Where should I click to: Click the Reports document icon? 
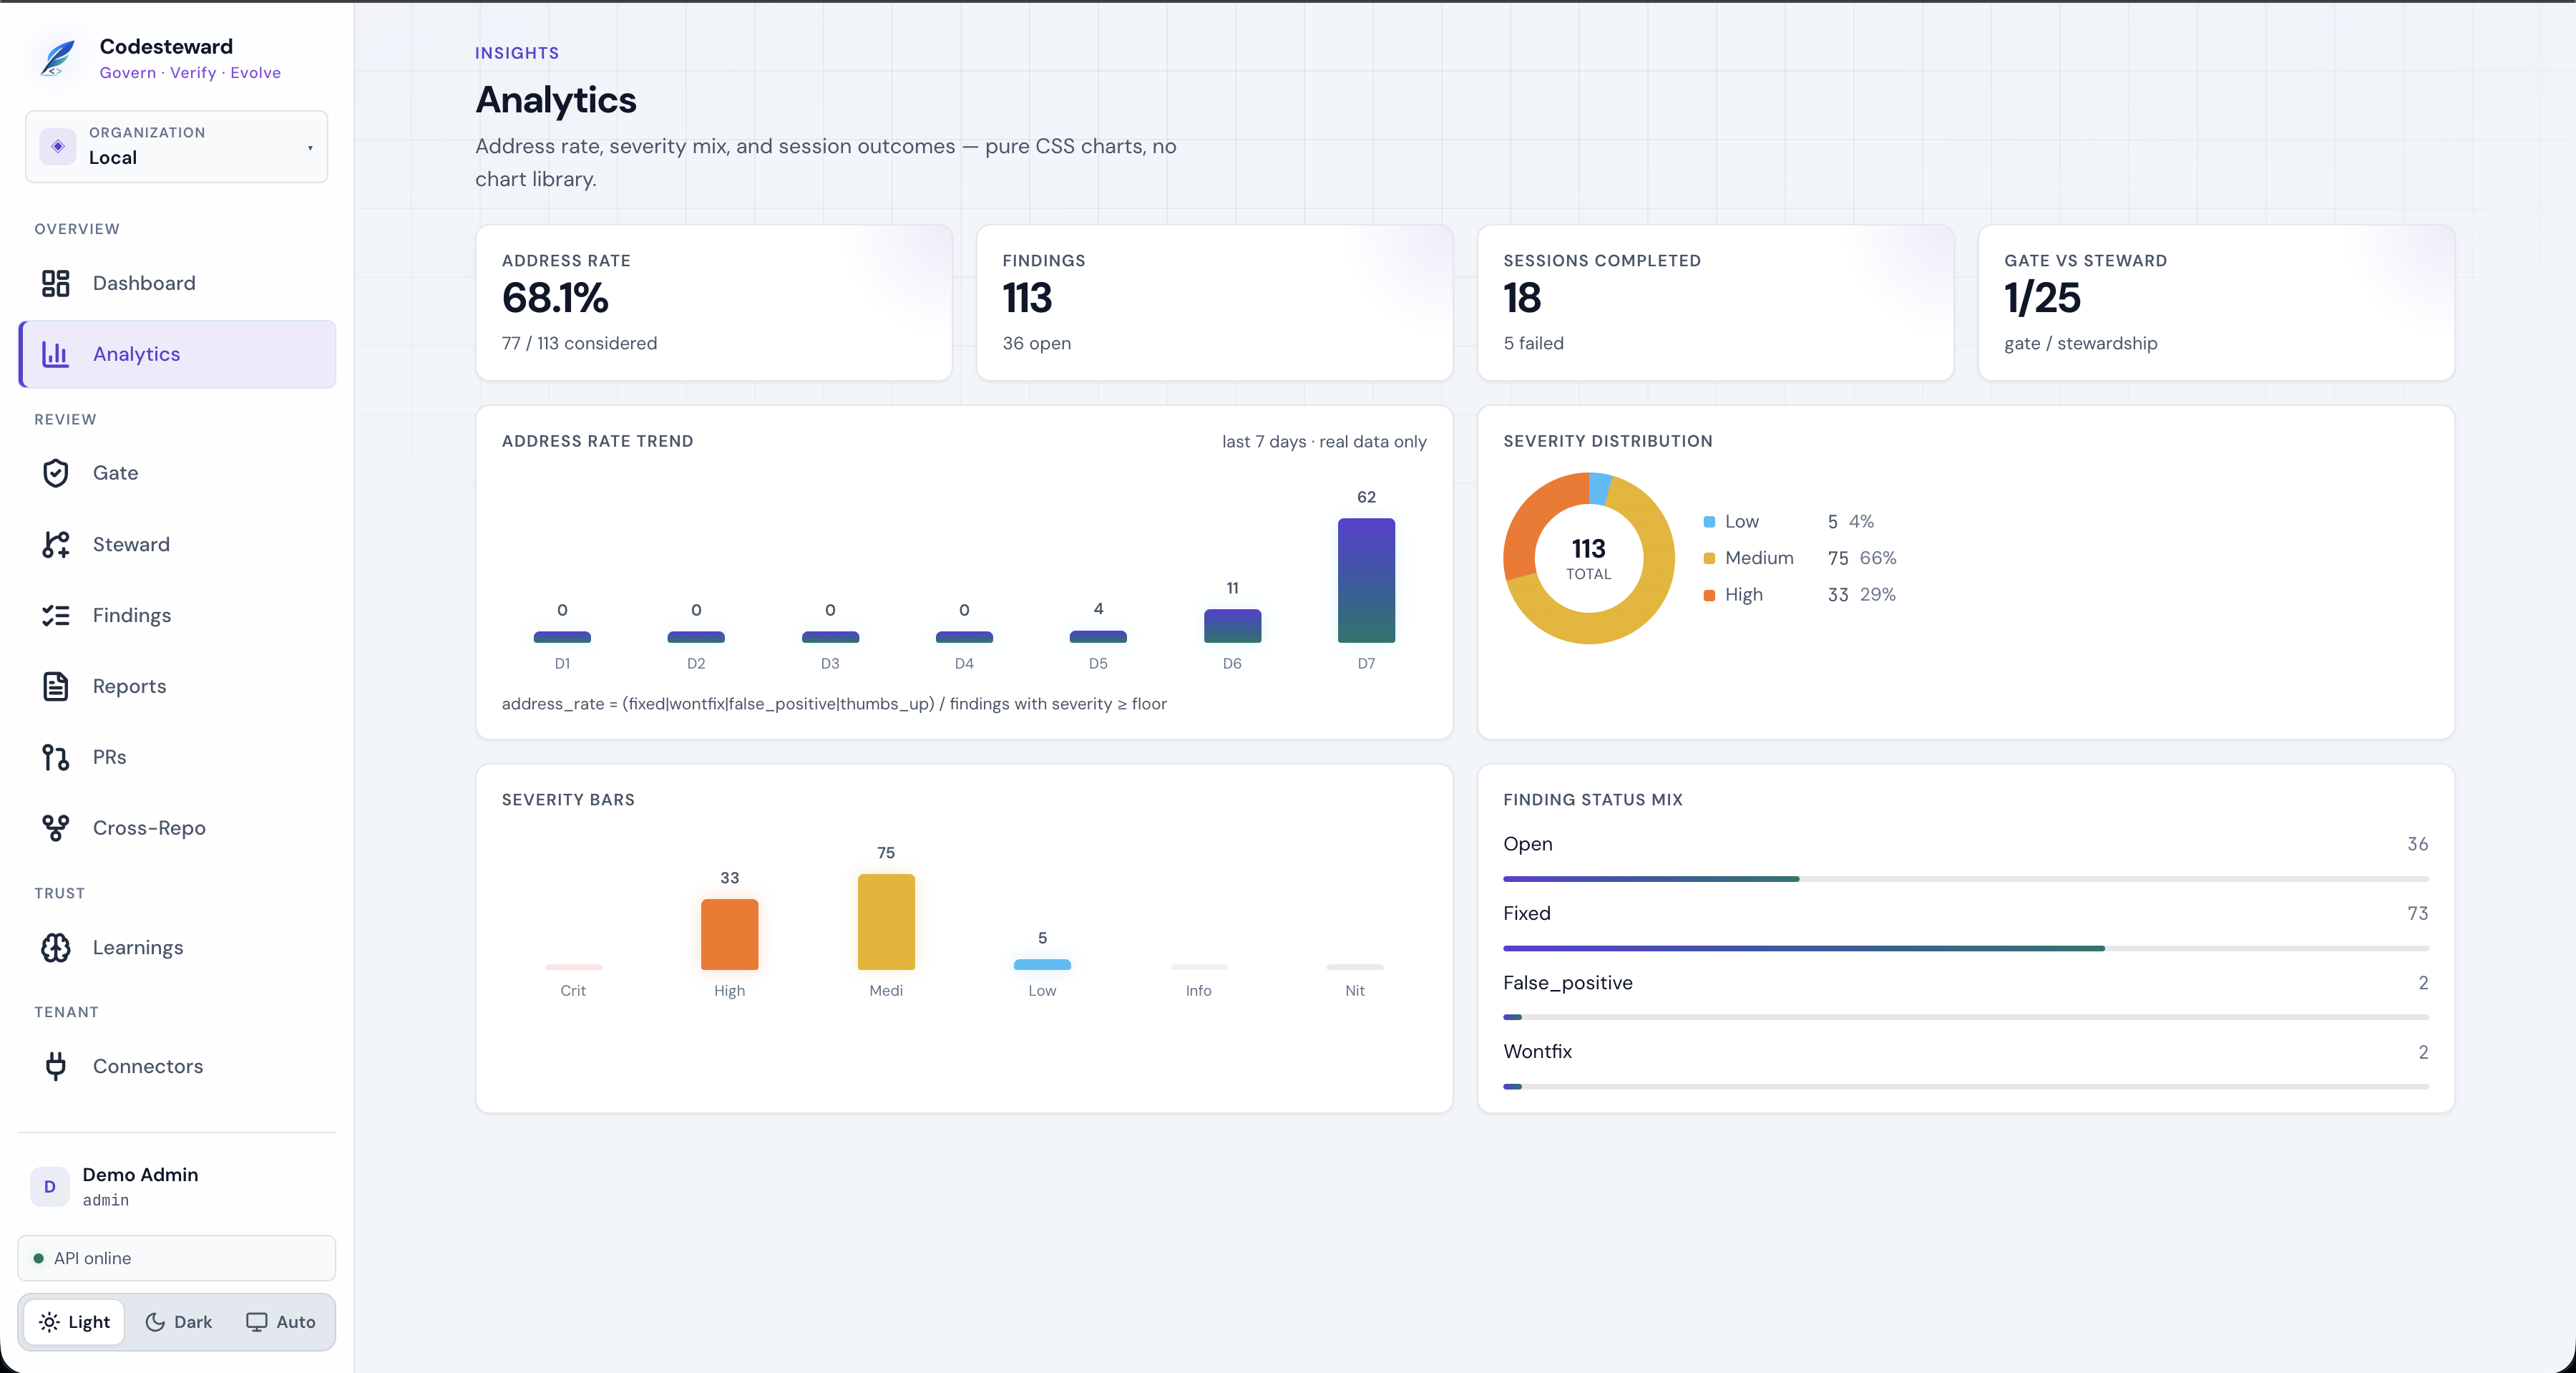click(x=56, y=686)
